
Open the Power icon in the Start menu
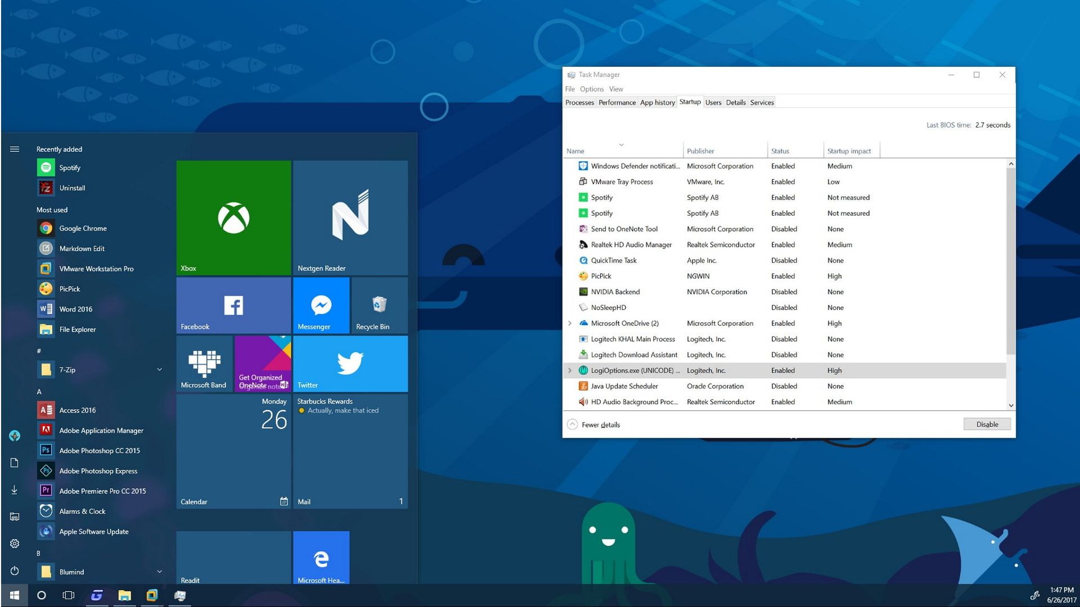[14, 570]
